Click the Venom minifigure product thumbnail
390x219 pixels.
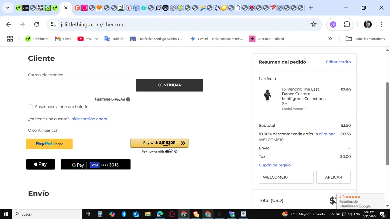[268, 95]
